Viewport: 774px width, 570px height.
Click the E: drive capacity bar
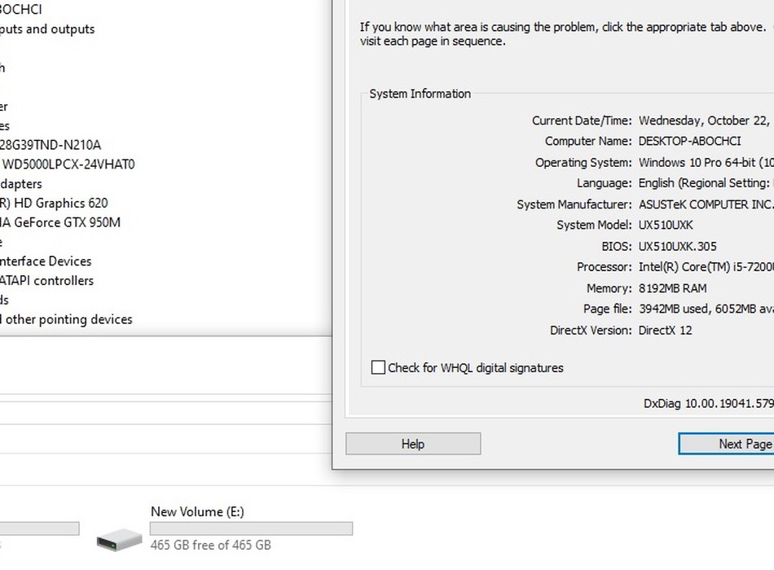[x=251, y=528]
